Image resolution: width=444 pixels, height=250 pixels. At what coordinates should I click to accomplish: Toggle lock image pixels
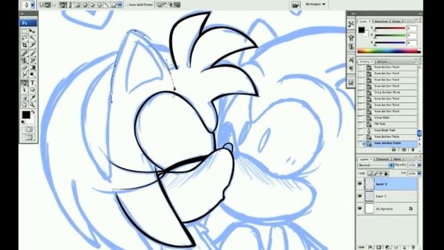click(x=375, y=173)
